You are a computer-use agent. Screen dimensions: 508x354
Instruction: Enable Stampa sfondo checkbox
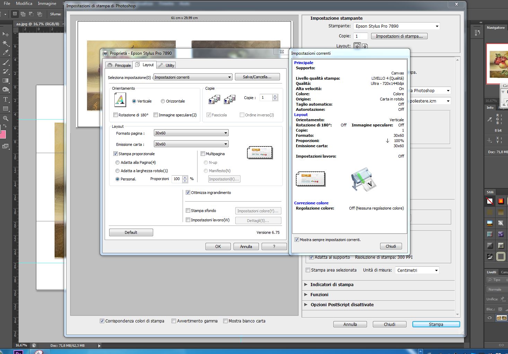coord(188,211)
